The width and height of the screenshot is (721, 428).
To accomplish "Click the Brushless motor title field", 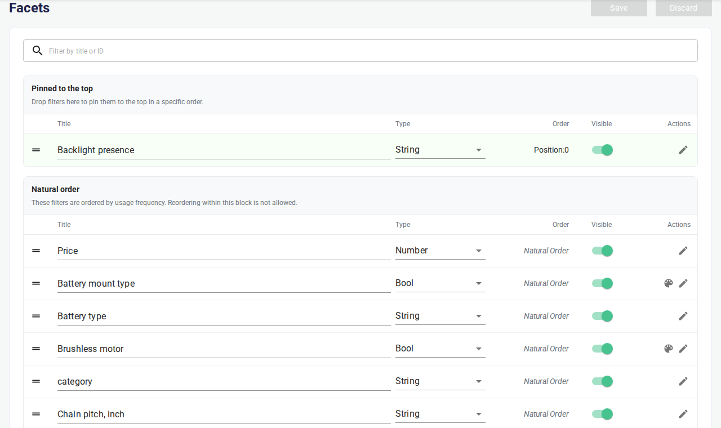I will 224,349.
